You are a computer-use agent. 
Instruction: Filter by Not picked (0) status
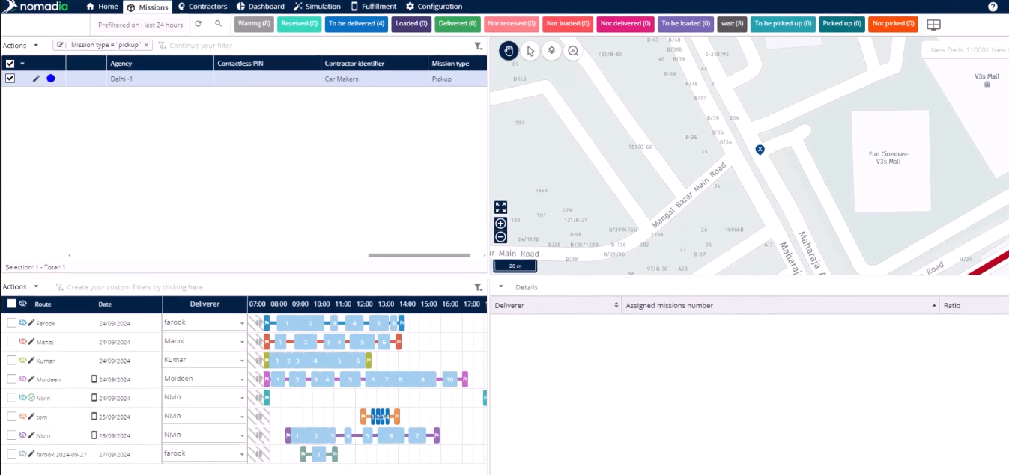pyautogui.click(x=894, y=24)
